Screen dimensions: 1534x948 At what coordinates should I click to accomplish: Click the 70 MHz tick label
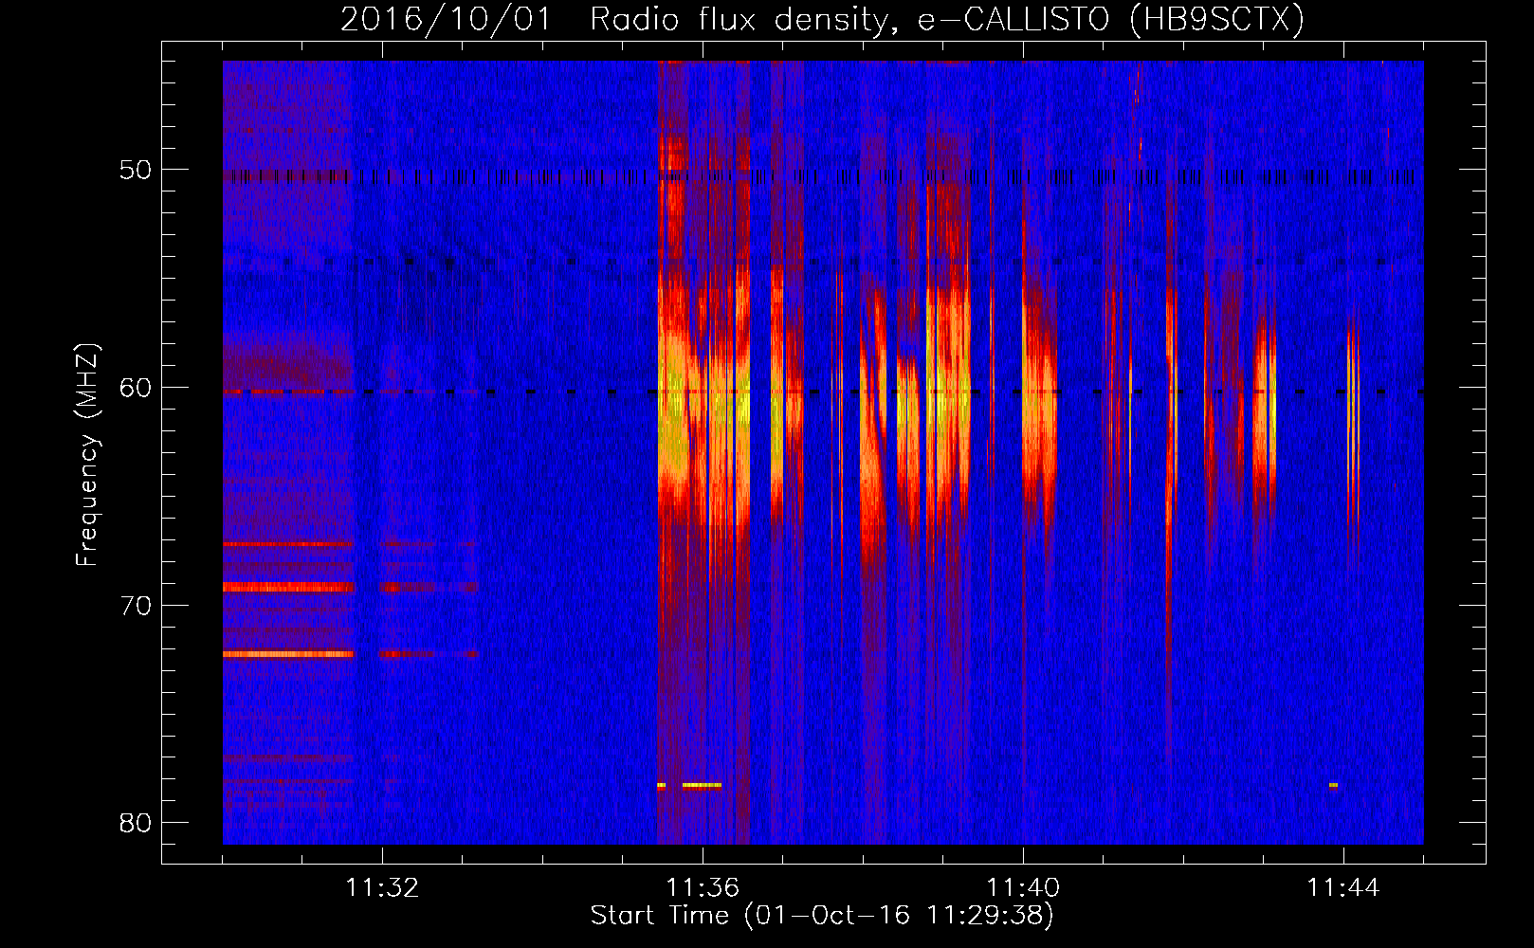point(136,606)
